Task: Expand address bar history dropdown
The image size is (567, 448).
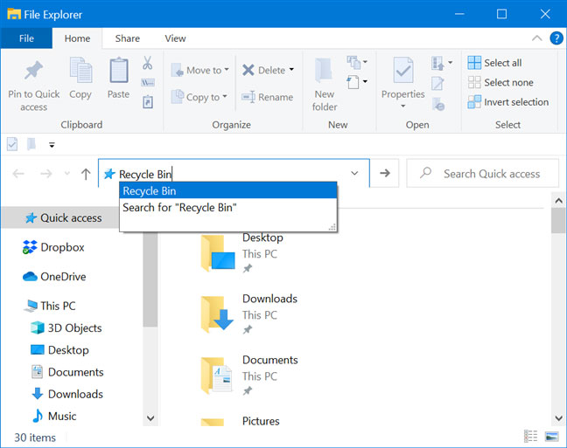Action: [x=354, y=174]
